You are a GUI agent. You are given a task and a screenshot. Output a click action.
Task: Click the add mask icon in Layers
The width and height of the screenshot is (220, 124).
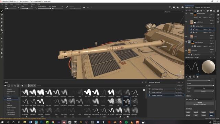(198, 11)
